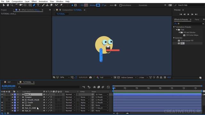
Task: Open the Layer menu
Action: [27, 1]
